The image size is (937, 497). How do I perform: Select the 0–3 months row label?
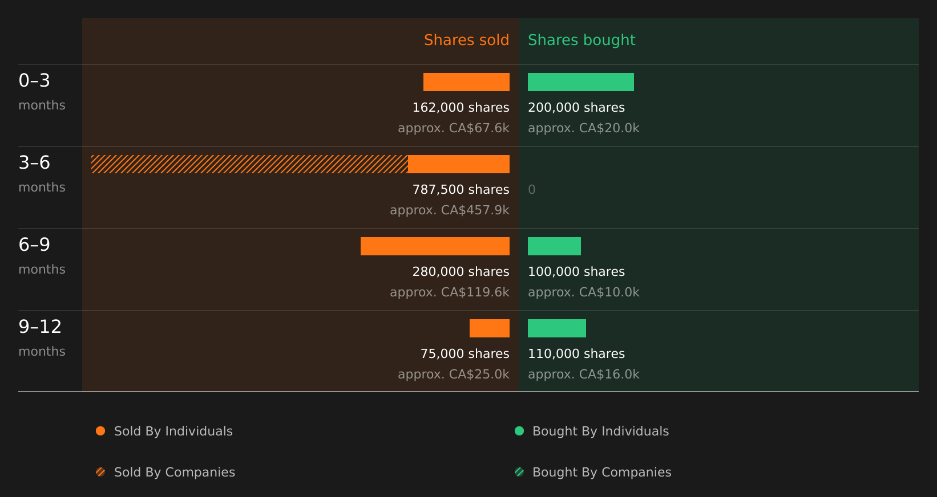42,91
